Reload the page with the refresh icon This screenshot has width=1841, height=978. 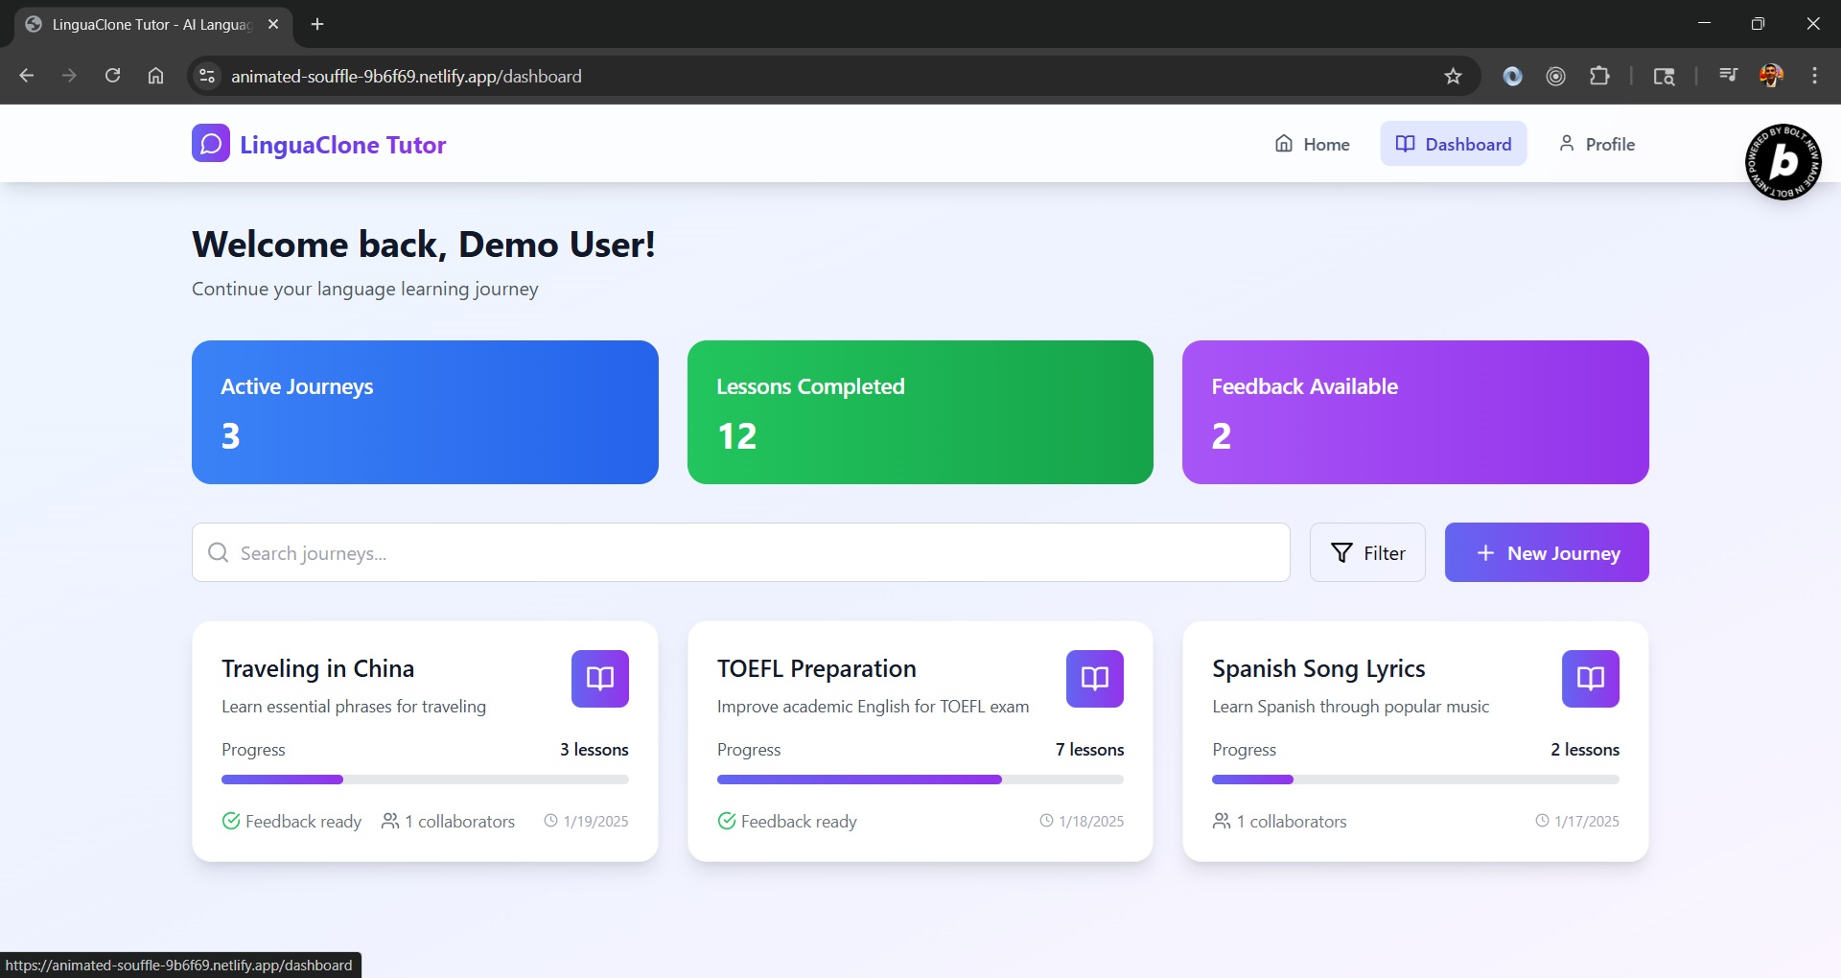[x=112, y=76]
